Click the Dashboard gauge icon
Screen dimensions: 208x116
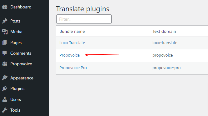point(5,7)
